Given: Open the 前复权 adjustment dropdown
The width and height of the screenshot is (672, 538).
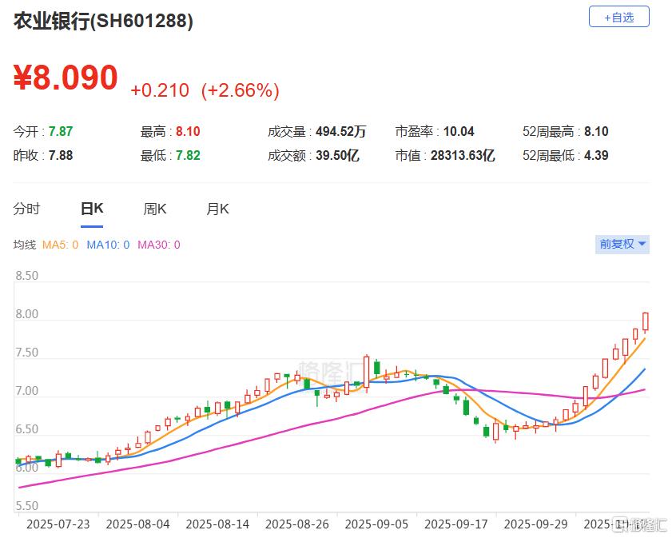Looking at the screenshot, I should point(622,245).
